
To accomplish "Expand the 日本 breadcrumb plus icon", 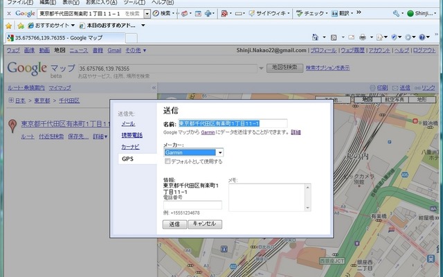I will [11, 100].
